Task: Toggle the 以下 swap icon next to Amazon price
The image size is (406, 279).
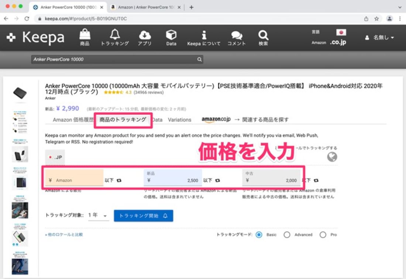Action: pos(119,181)
